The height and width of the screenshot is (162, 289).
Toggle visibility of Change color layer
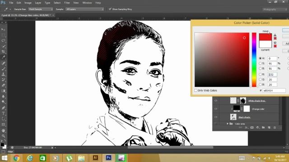point(216,109)
